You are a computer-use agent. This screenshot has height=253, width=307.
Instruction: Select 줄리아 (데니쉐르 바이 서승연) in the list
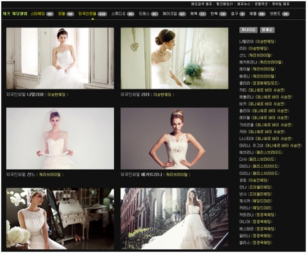tap(264, 111)
